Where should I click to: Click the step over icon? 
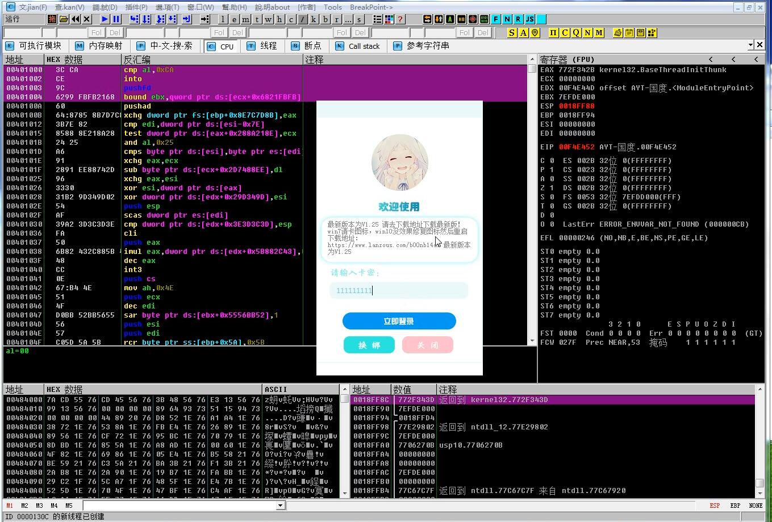146,19
